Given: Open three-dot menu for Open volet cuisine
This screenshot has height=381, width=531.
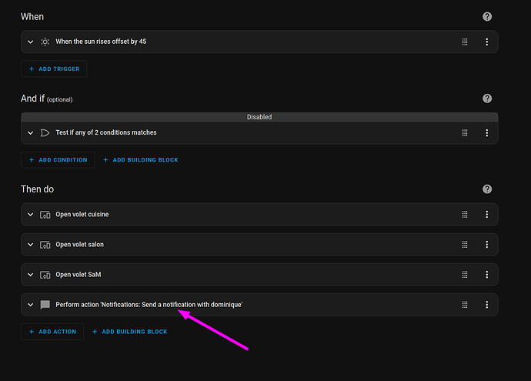Looking at the screenshot, I should click(487, 215).
